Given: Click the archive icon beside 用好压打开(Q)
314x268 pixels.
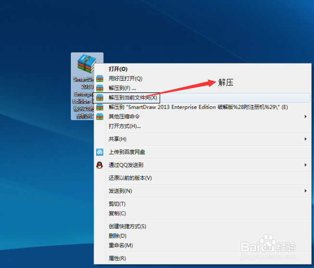Looking at the screenshot, I should click(100, 78).
